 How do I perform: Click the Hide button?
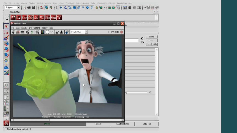[x=155, y=44]
